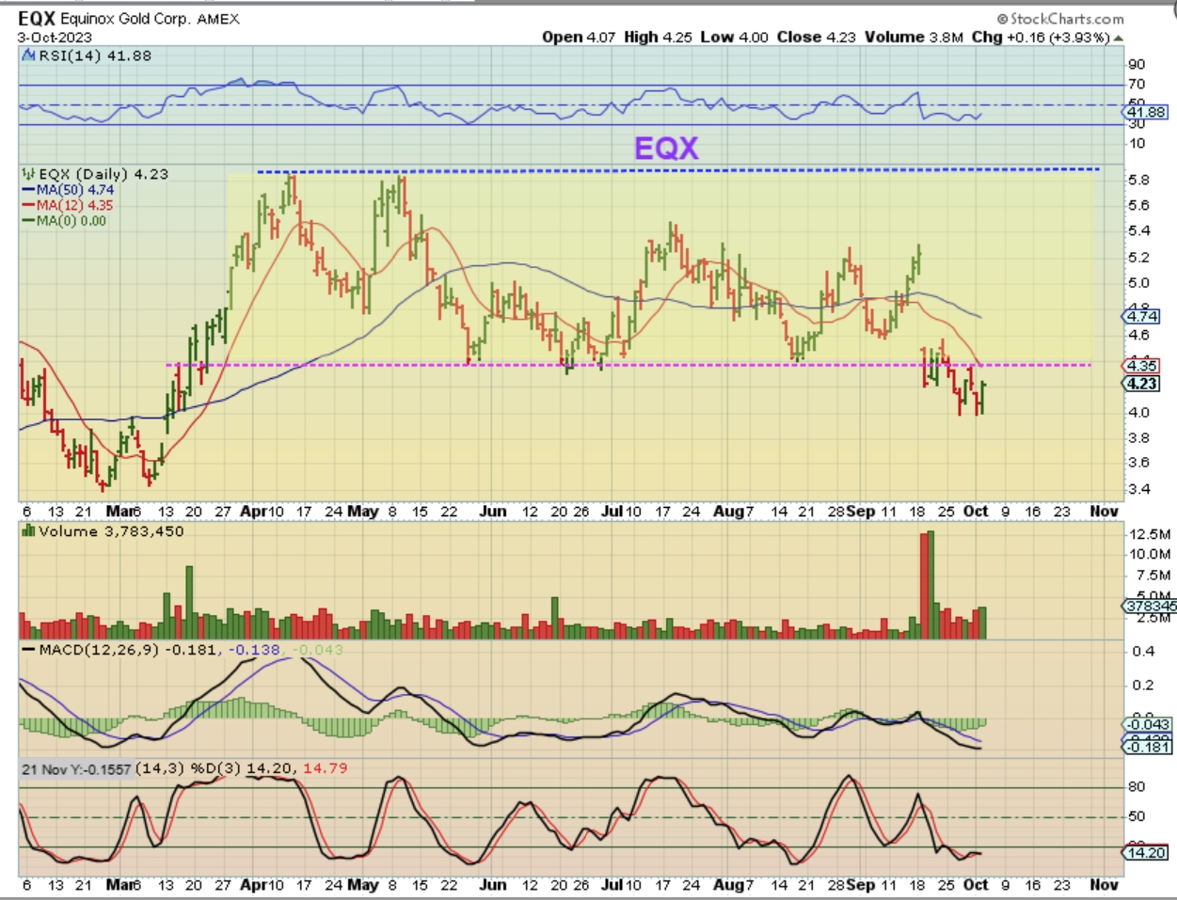
Task: Click the RSI(14) 41.88 indicator label
Action: tap(96, 55)
